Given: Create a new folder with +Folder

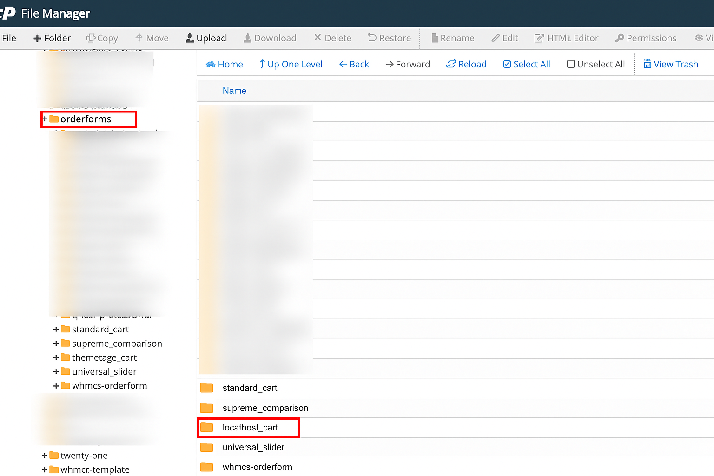Looking at the screenshot, I should tap(52, 38).
